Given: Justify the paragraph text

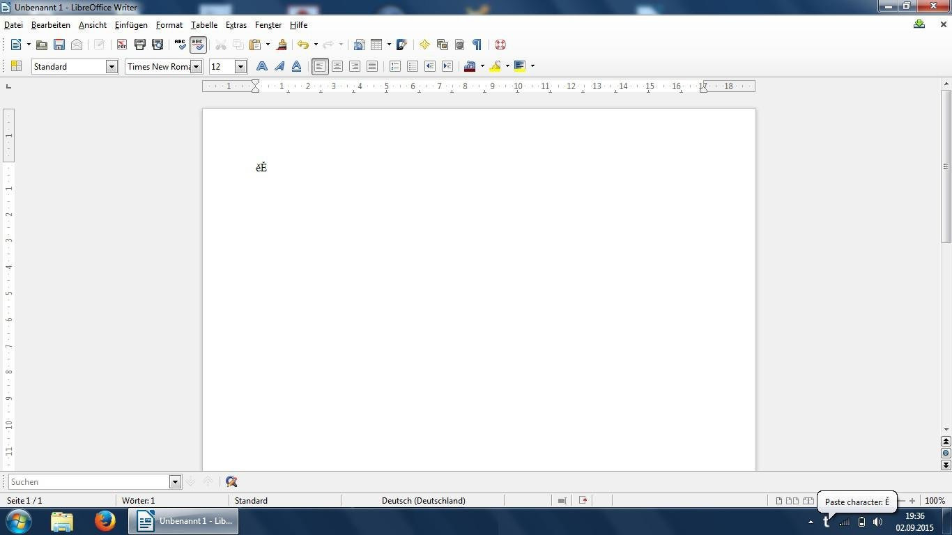Looking at the screenshot, I should tap(372, 66).
